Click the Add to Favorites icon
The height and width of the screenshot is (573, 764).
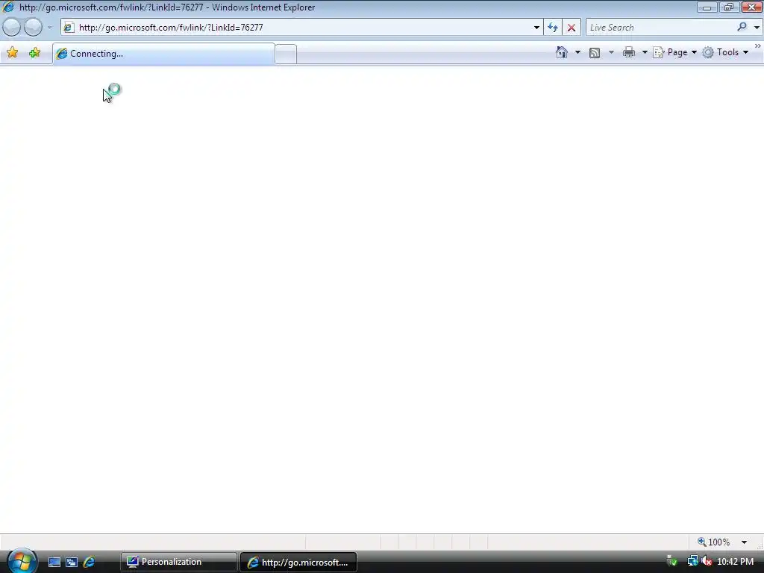[34, 53]
